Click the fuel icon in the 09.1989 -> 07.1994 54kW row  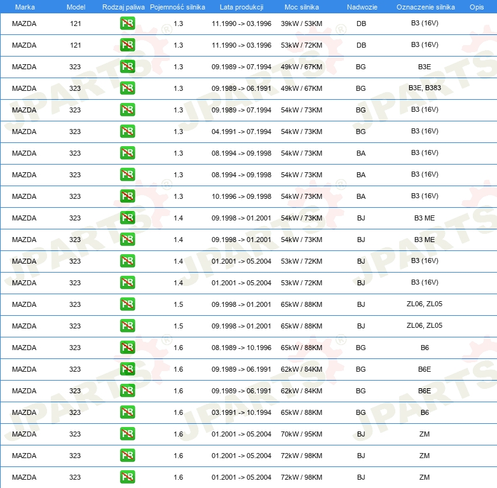(x=127, y=110)
